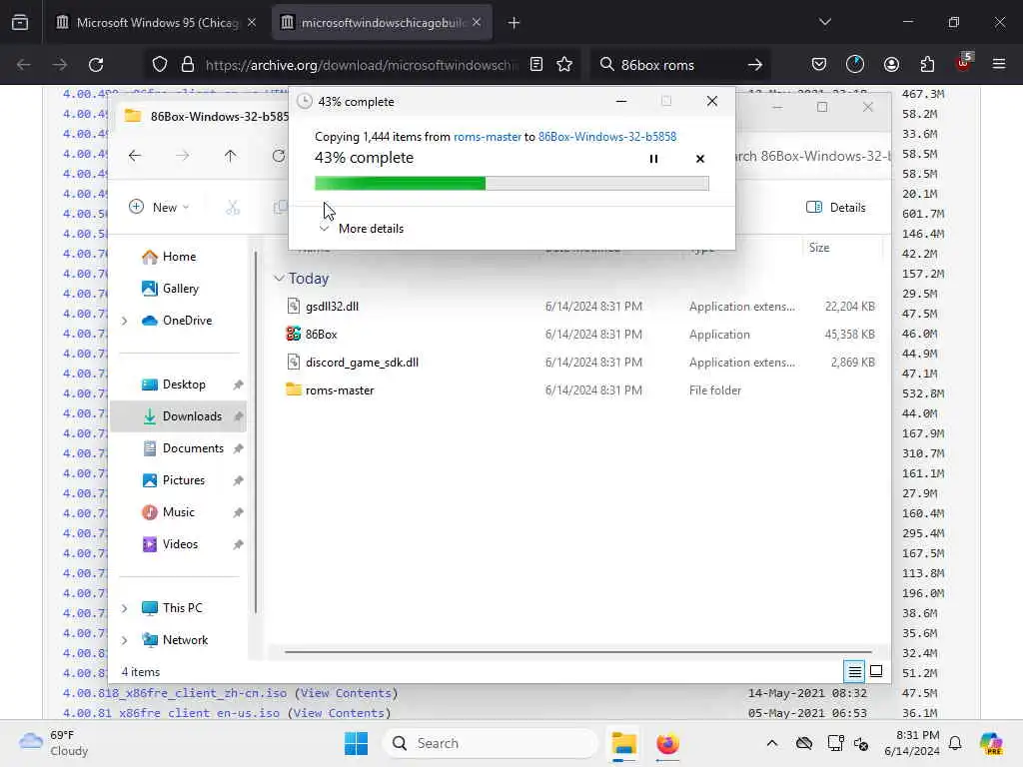Switch to Microsoft Windows 95 Chicago tab

point(157,22)
